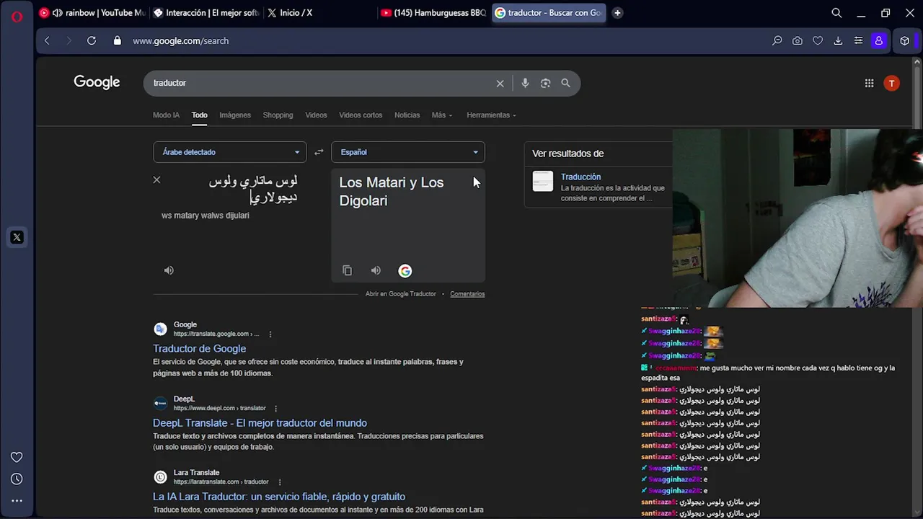Open the Traductor de Google link

pyautogui.click(x=199, y=349)
